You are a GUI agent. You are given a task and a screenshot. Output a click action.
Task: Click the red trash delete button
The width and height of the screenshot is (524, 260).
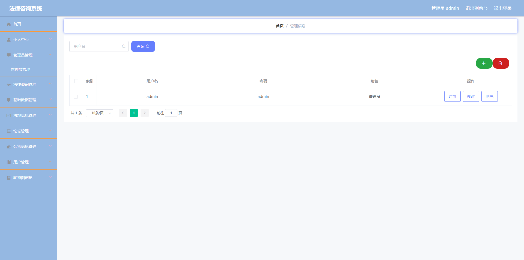click(x=501, y=63)
